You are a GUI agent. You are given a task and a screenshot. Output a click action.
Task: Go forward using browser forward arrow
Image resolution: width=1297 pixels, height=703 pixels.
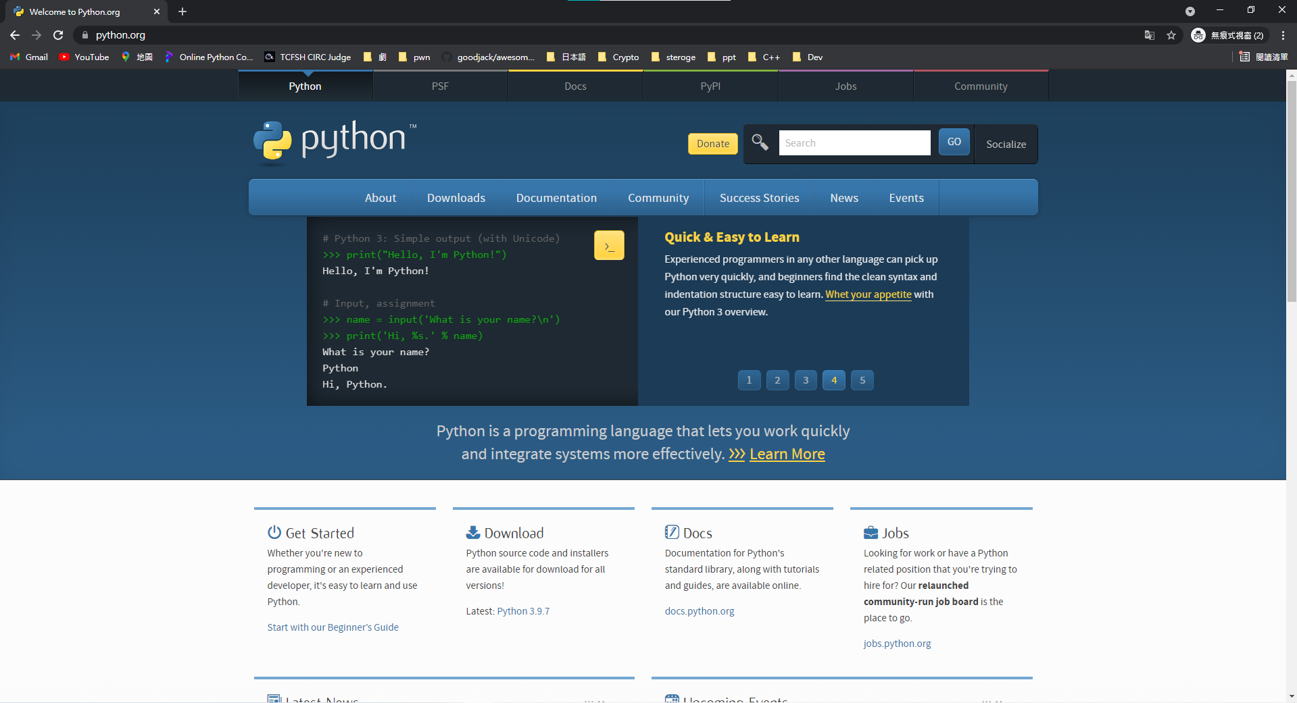point(36,35)
